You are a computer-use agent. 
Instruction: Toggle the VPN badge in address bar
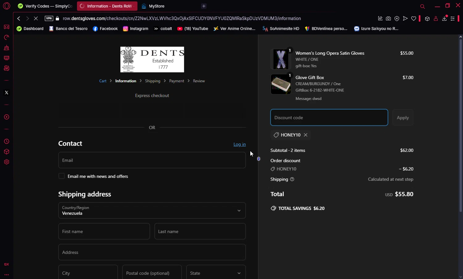tap(49, 18)
